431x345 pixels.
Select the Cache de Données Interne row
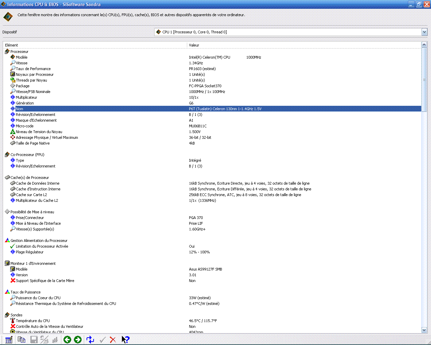pos(212,183)
